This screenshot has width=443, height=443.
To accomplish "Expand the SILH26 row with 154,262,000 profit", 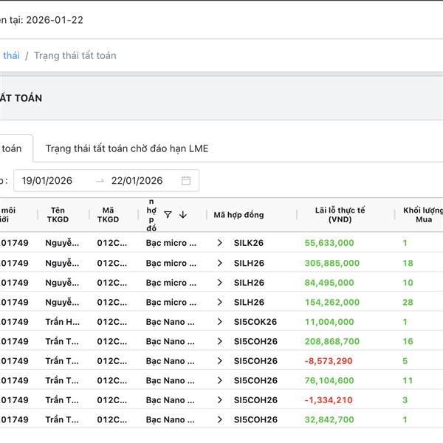I will click(x=219, y=302).
